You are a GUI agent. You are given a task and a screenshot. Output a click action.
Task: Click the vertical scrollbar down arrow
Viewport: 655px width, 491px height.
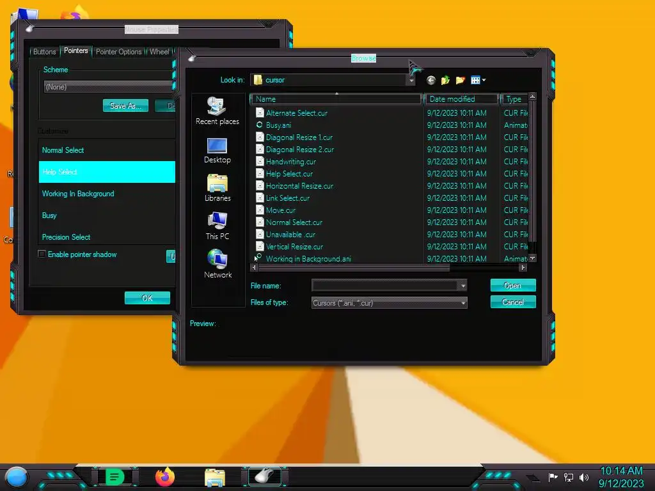(x=532, y=258)
